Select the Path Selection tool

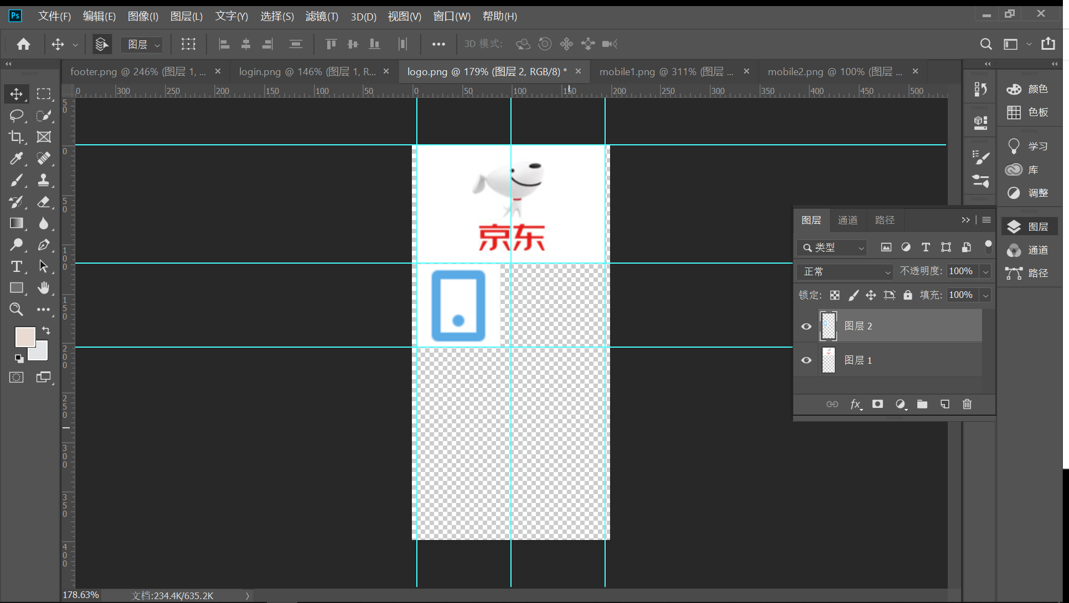pyautogui.click(x=44, y=266)
